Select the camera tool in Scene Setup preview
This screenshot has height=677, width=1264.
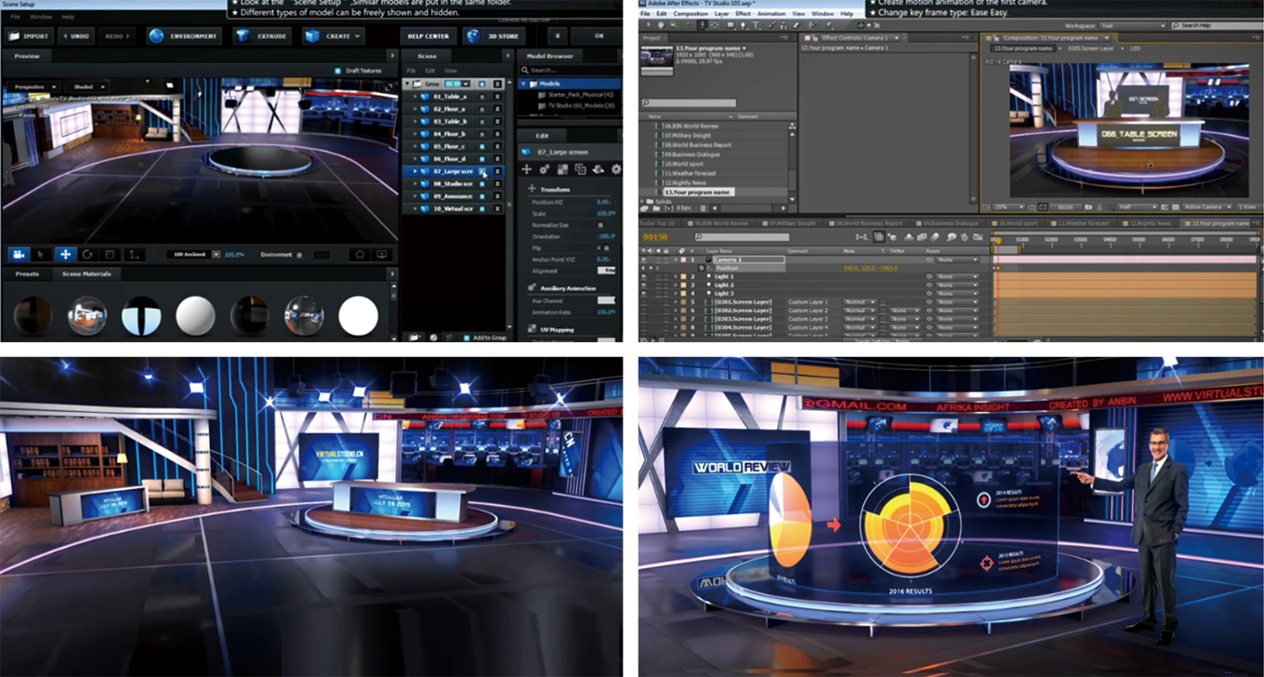tap(18, 254)
